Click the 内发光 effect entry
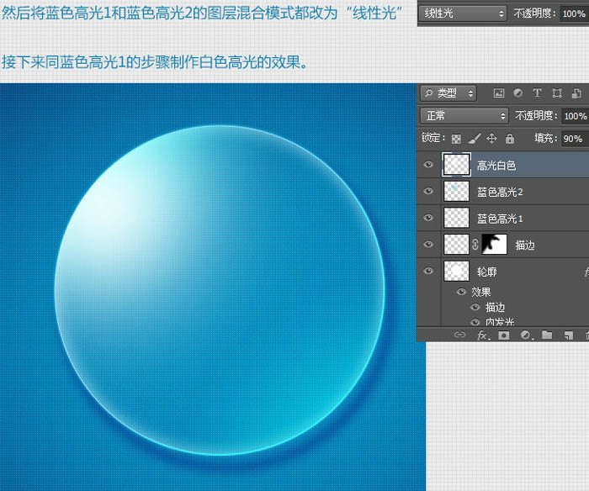 coord(500,322)
